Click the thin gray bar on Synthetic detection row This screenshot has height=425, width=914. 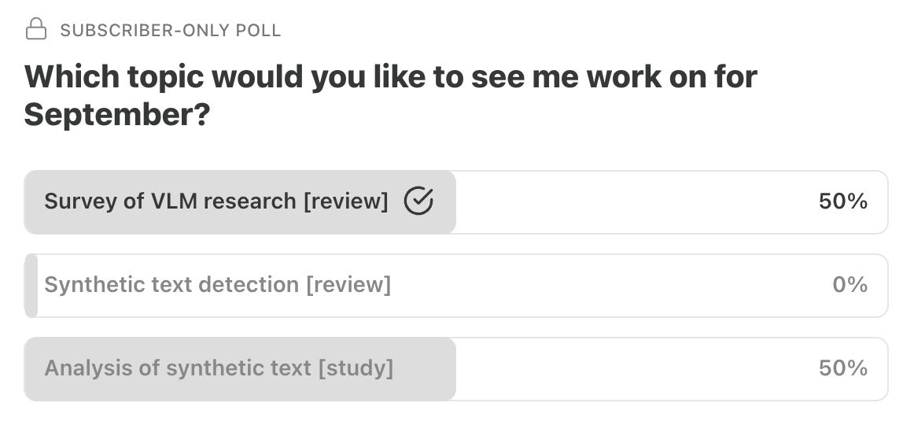coord(31,285)
